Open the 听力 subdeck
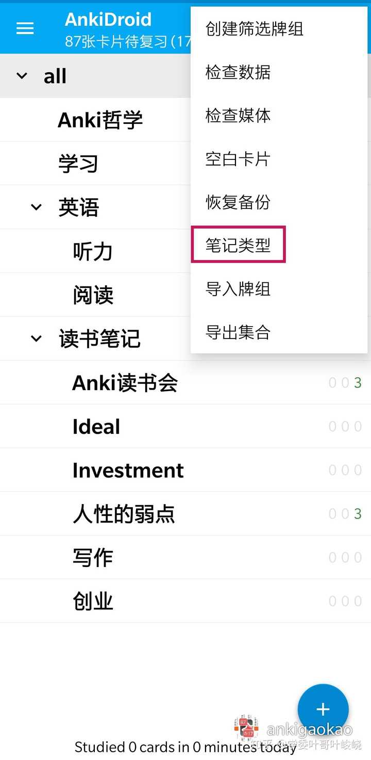 (x=93, y=252)
